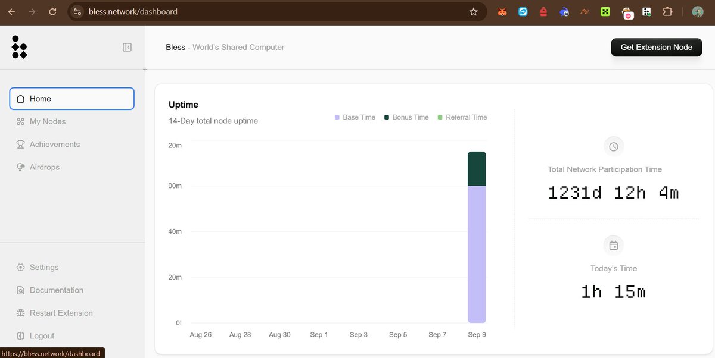Open the Extensions puzzle-piece menu
The height and width of the screenshot is (358, 715).
tap(667, 11)
